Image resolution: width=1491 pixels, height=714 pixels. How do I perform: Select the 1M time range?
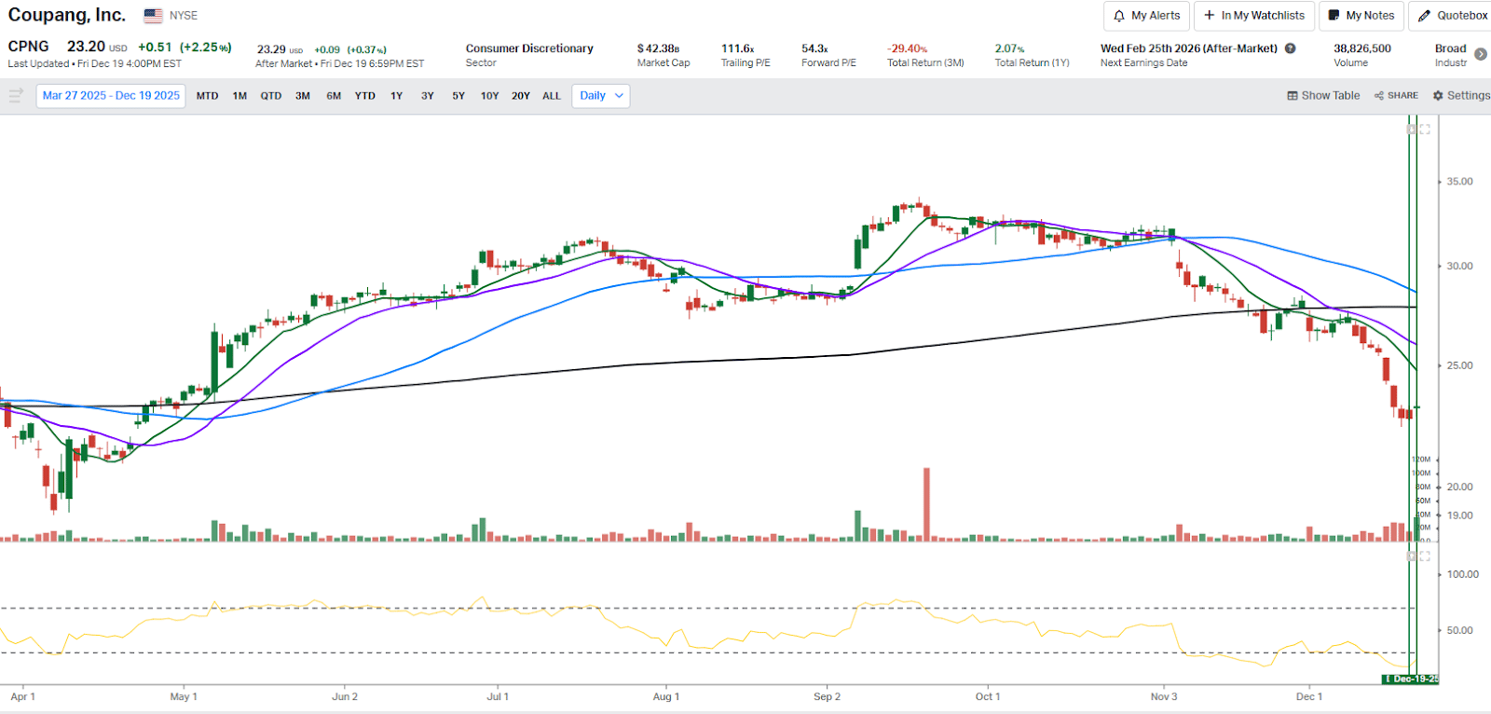pyautogui.click(x=239, y=96)
